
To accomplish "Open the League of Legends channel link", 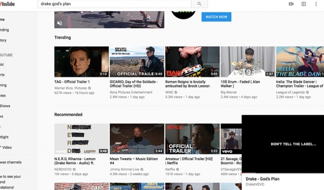I will point(291,92).
